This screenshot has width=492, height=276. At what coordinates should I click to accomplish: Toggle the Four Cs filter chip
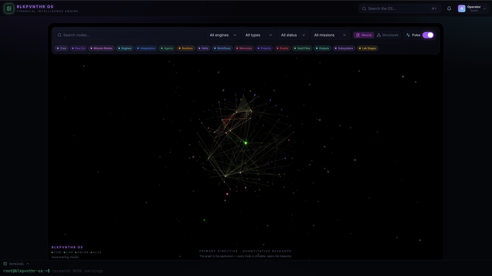click(78, 48)
